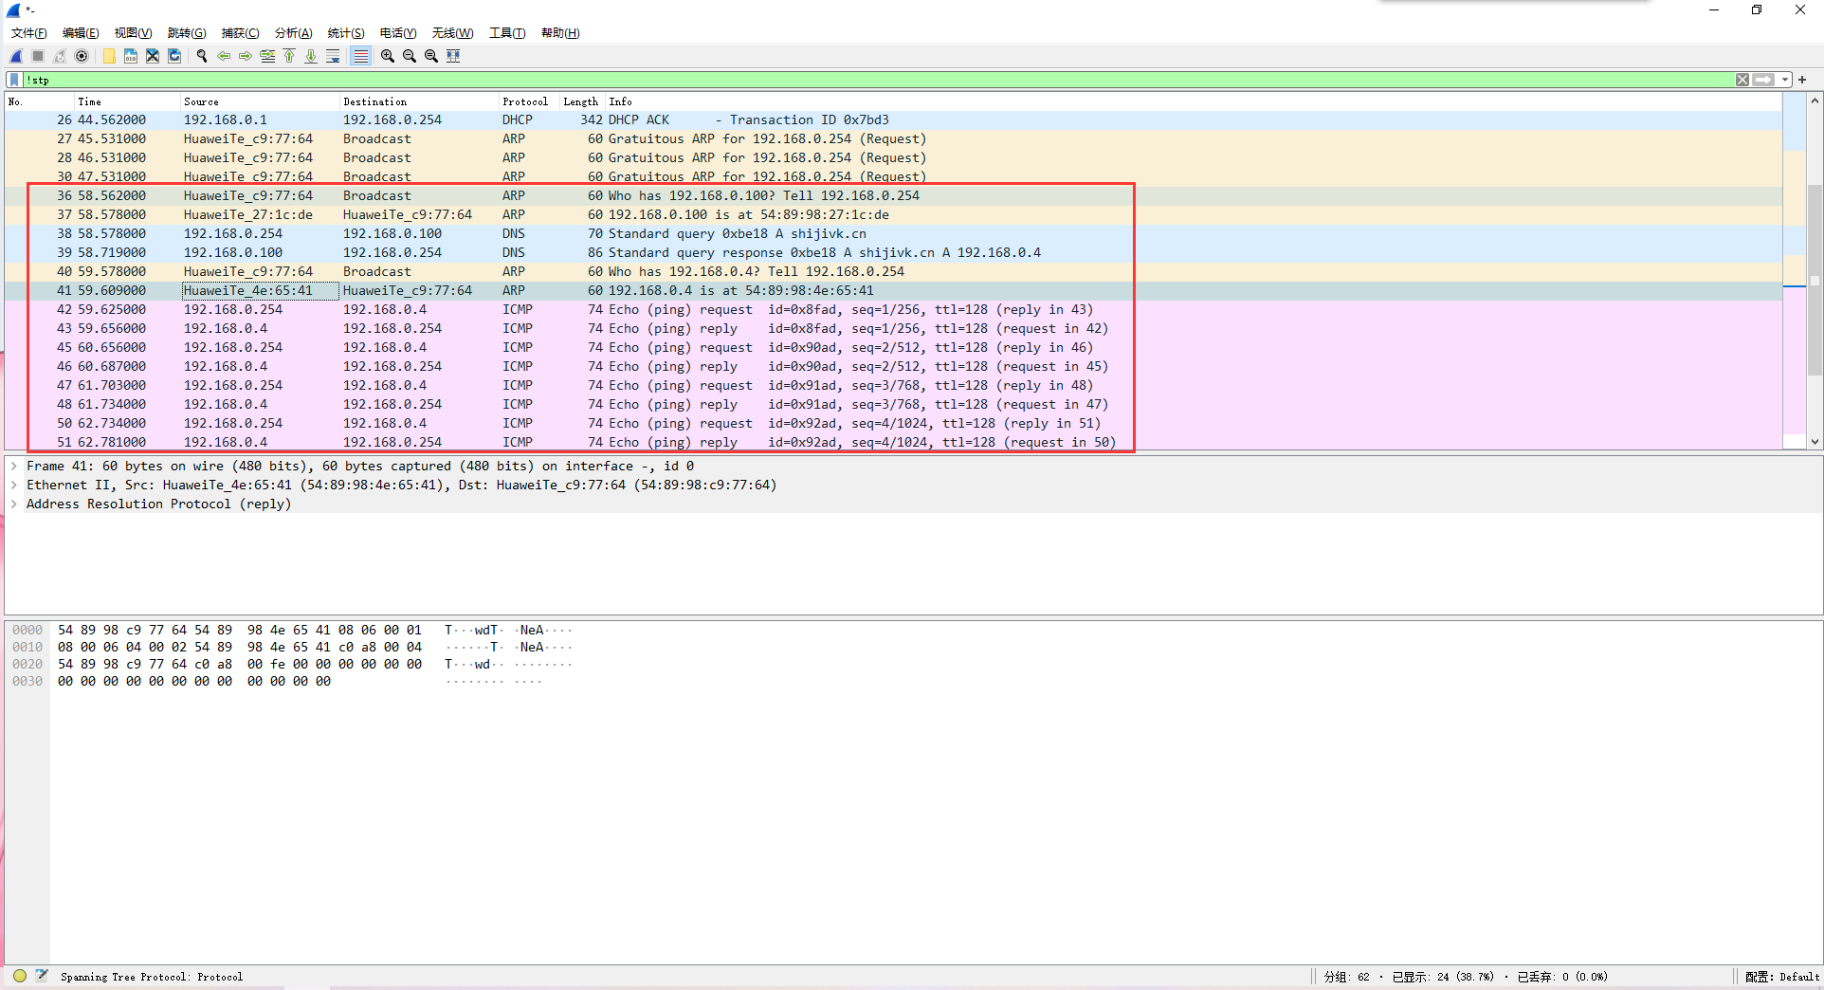Click the 配置: Default profile in status bar
Screen dimensions: 1824x990
pos(1782,977)
